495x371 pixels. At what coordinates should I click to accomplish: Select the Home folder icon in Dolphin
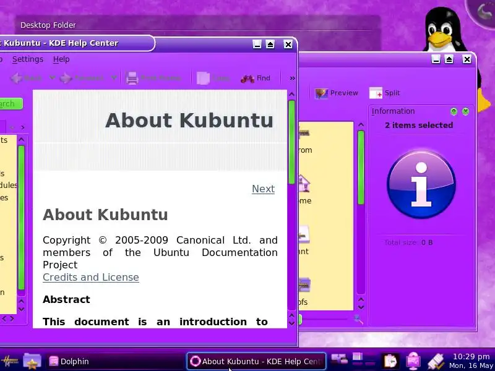point(304,184)
